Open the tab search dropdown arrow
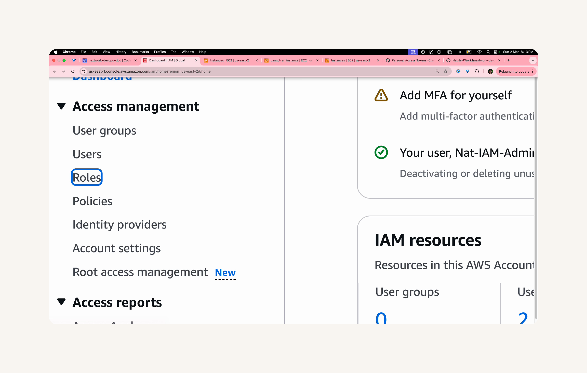This screenshot has height=373, width=587. [x=533, y=60]
